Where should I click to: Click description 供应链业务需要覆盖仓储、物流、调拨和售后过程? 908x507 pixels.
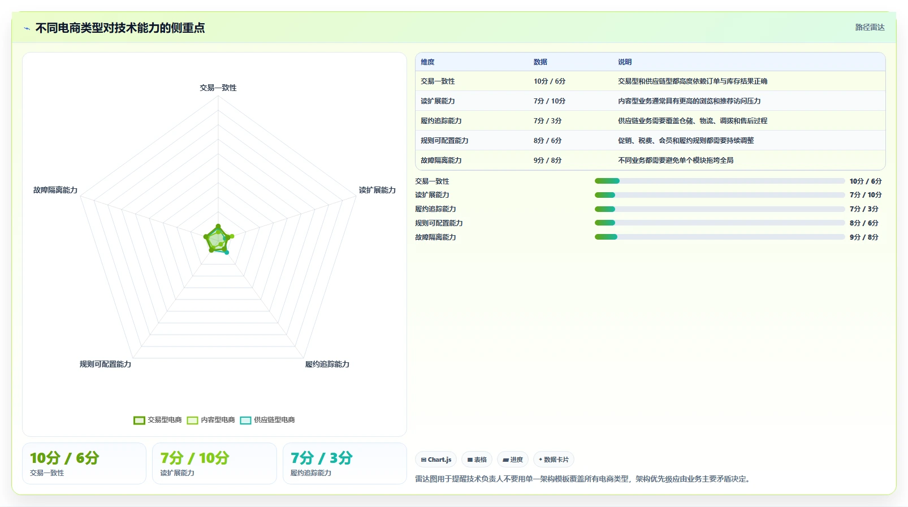(693, 121)
